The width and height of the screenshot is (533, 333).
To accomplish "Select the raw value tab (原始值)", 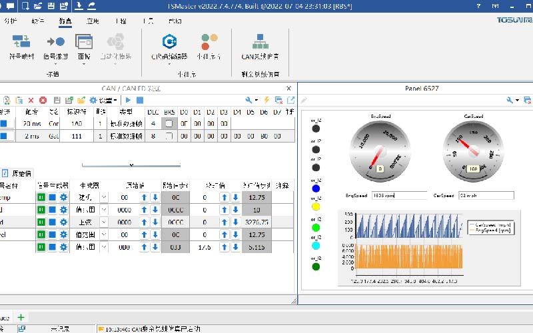I will (x=20, y=172).
